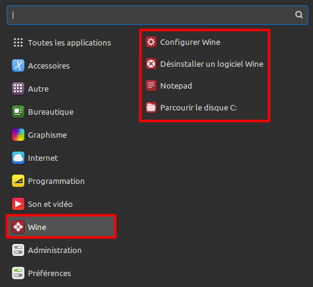Screen dimensions: 313x287
Task: Click the Désinstaller un logiciel Wine X icon
Action: coord(151,64)
